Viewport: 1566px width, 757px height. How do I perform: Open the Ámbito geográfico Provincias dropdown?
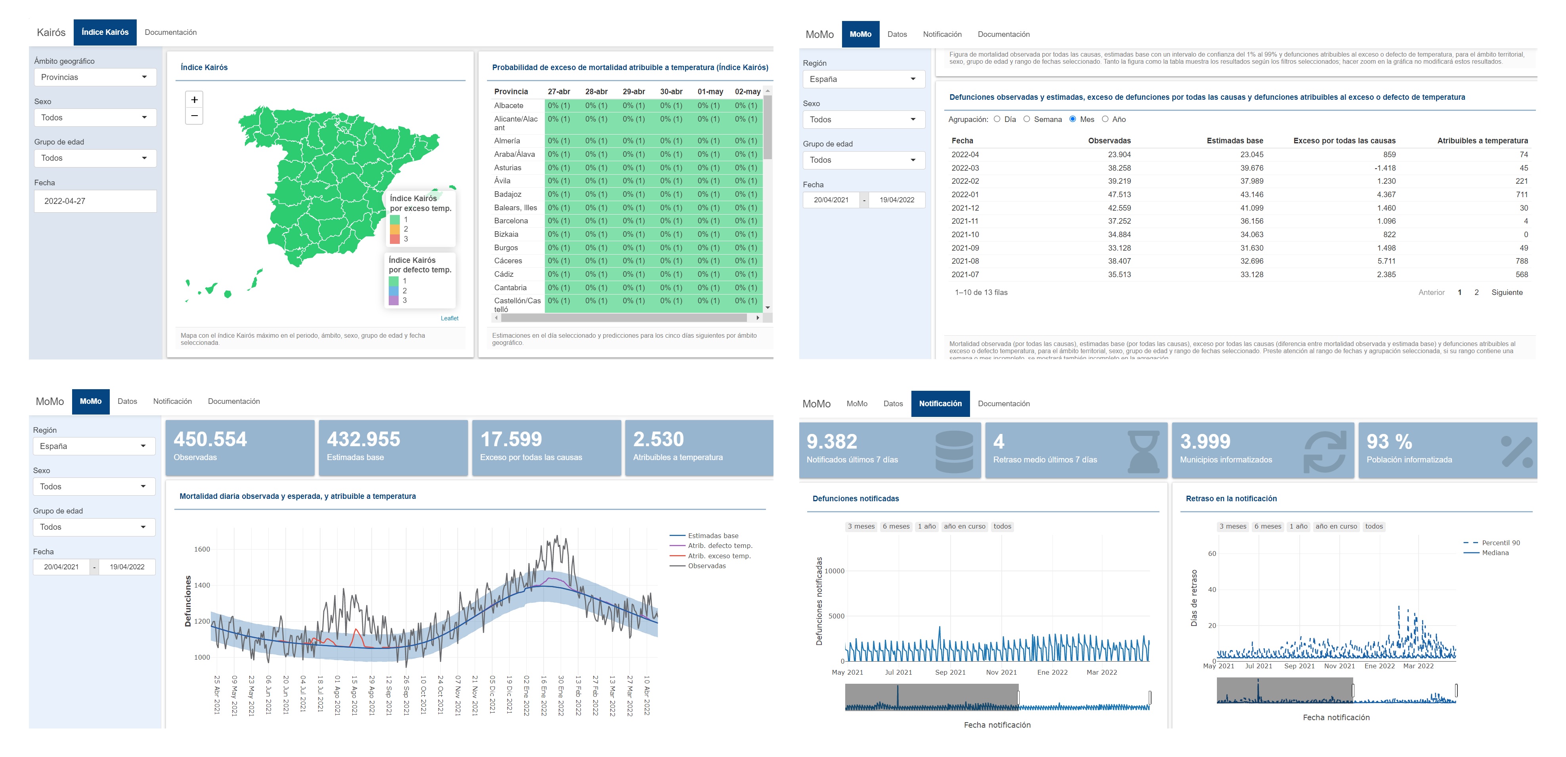pyautogui.click(x=95, y=77)
